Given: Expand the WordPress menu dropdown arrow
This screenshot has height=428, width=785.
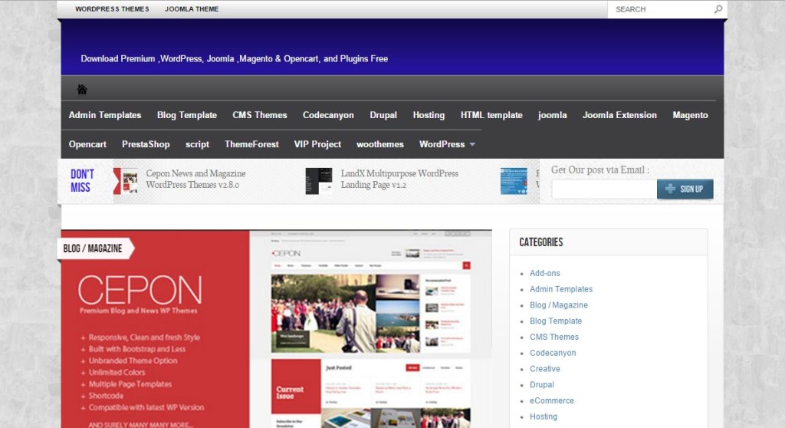Looking at the screenshot, I should 472,144.
